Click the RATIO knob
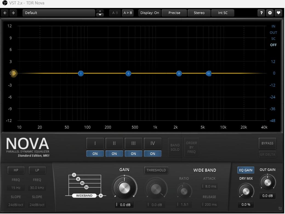Screen dimensions: 285x214 pyautogui.click(x=184, y=191)
